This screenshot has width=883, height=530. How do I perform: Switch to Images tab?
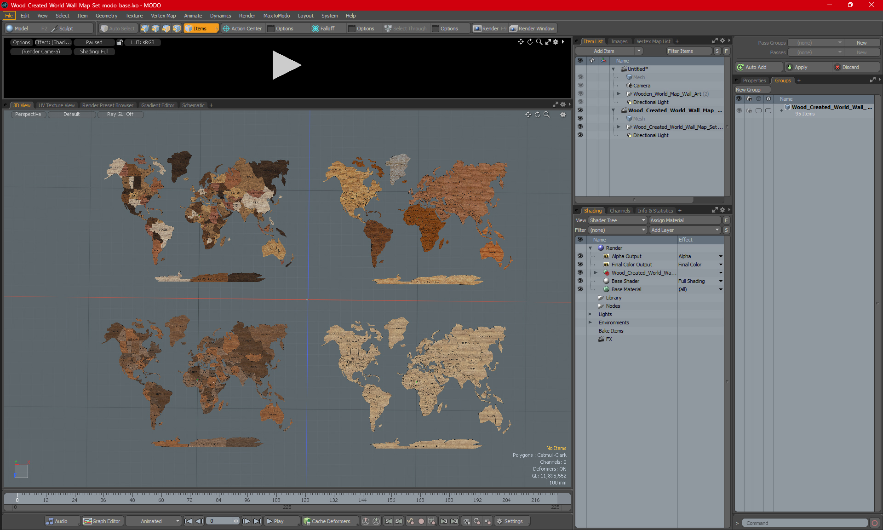pyautogui.click(x=619, y=41)
